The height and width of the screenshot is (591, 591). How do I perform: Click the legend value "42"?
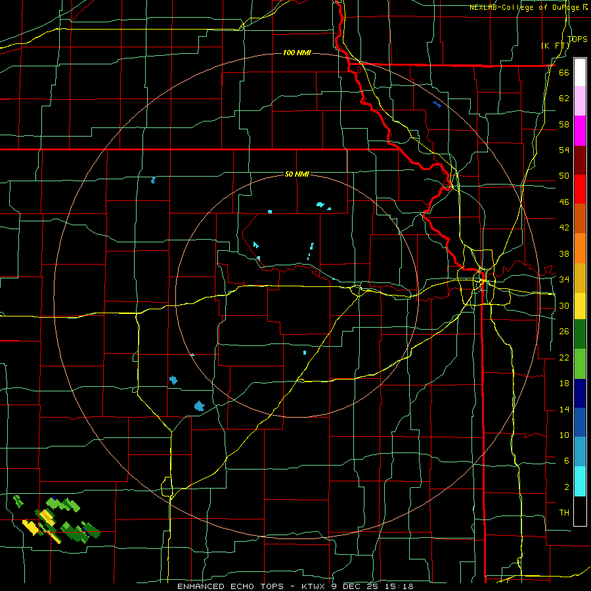pyautogui.click(x=564, y=228)
